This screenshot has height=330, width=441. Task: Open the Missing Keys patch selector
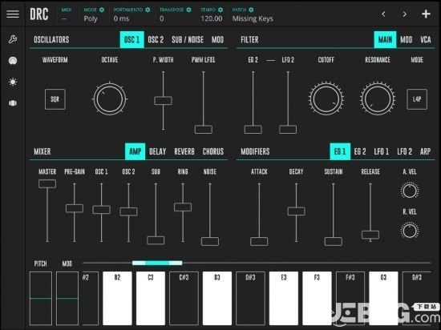pyautogui.click(x=253, y=18)
